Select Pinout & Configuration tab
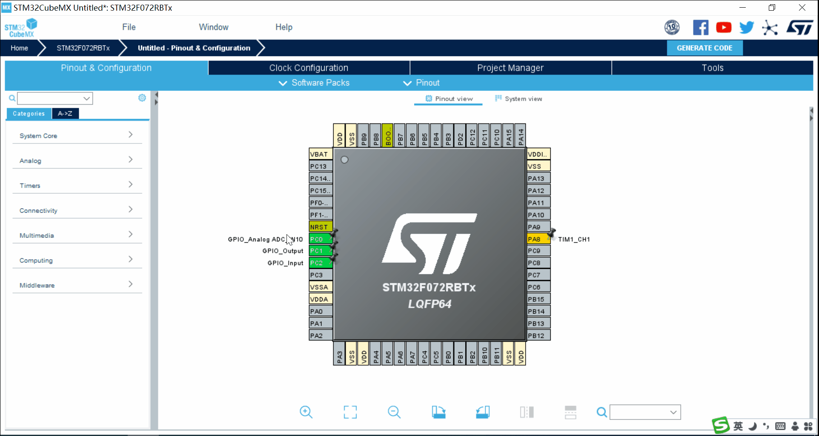This screenshot has height=436, width=819. 106,68
